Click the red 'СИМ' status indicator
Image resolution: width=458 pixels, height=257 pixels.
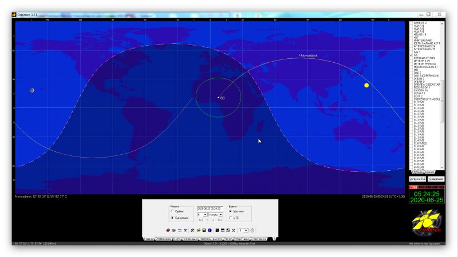(413, 187)
